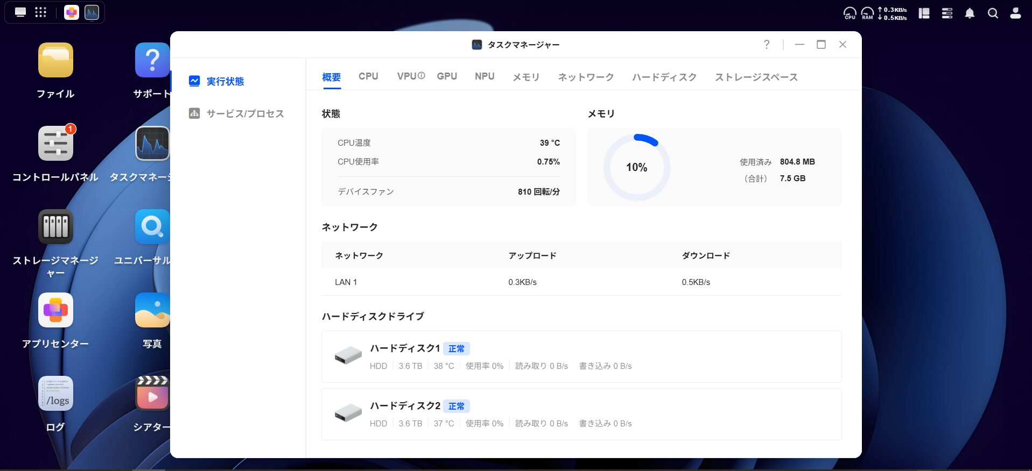The height and width of the screenshot is (471, 1032).
Task: Switch to the CPU tab
Action: 368,76
